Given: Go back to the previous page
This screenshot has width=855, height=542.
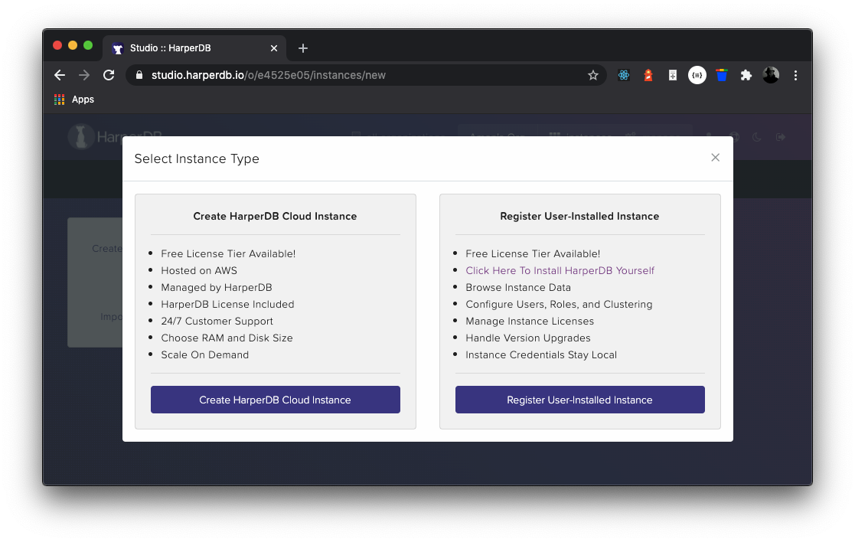Looking at the screenshot, I should point(60,75).
